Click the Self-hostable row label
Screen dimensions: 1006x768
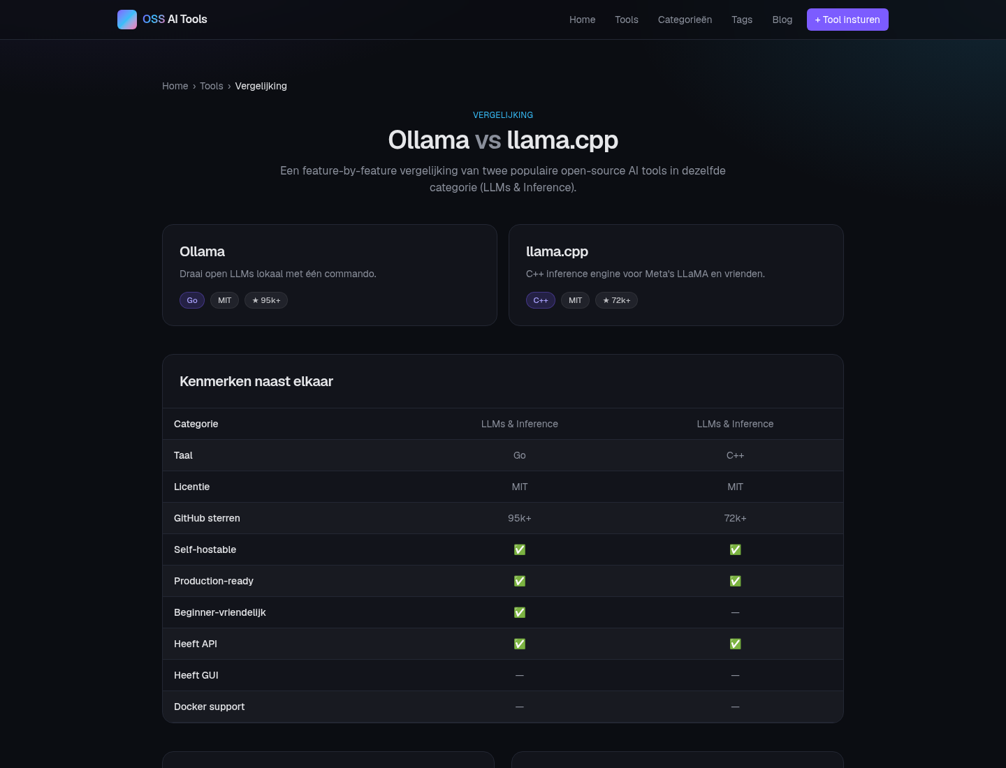pos(205,549)
